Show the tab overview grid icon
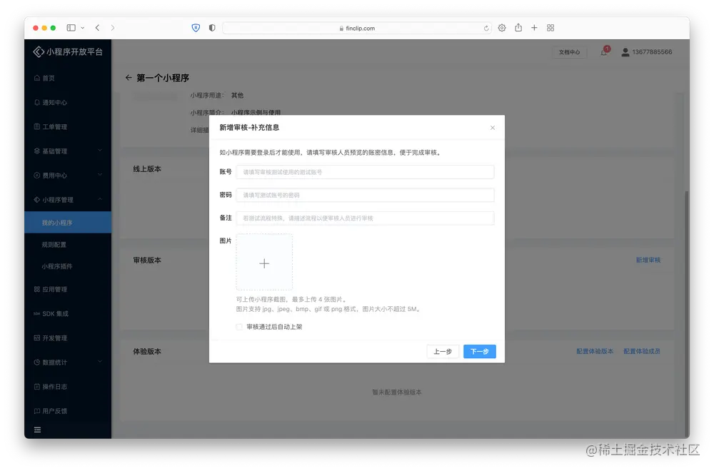Viewport: 714px width, 471px height. click(550, 28)
